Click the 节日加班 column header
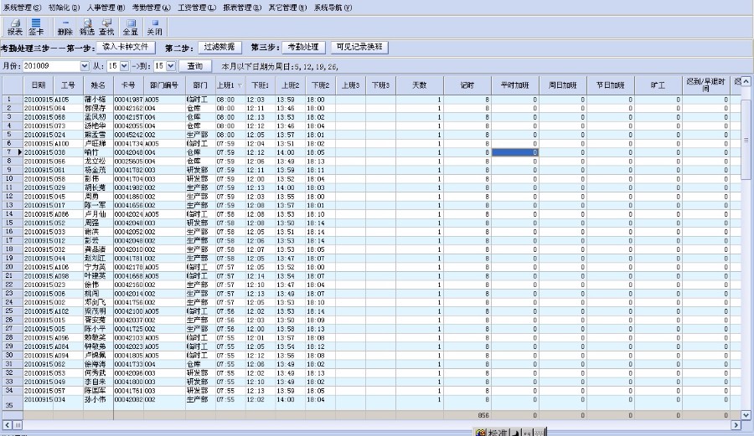This screenshot has height=436, width=754. 611,85
